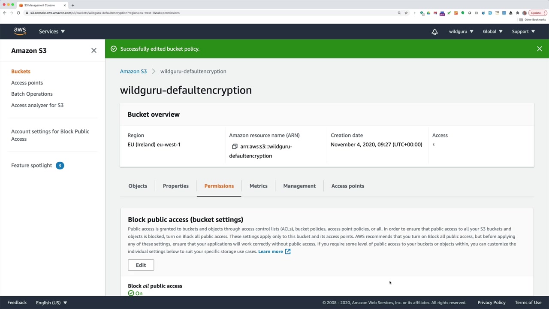This screenshot has width=549, height=309.
Task: Switch to the Objects tab
Action: pyautogui.click(x=138, y=186)
